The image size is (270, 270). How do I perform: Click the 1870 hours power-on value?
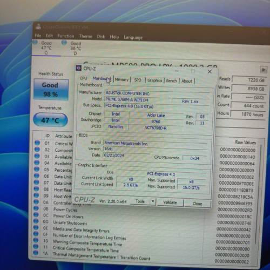[247, 114]
